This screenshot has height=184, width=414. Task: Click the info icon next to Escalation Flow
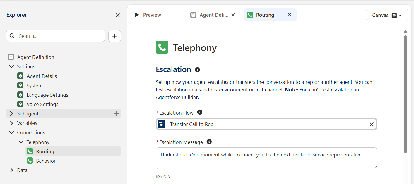tap(200, 112)
